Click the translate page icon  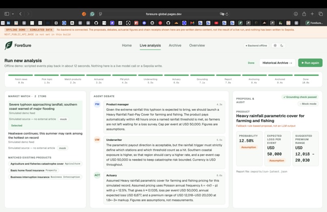pyautogui.click(x=222, y=14)
